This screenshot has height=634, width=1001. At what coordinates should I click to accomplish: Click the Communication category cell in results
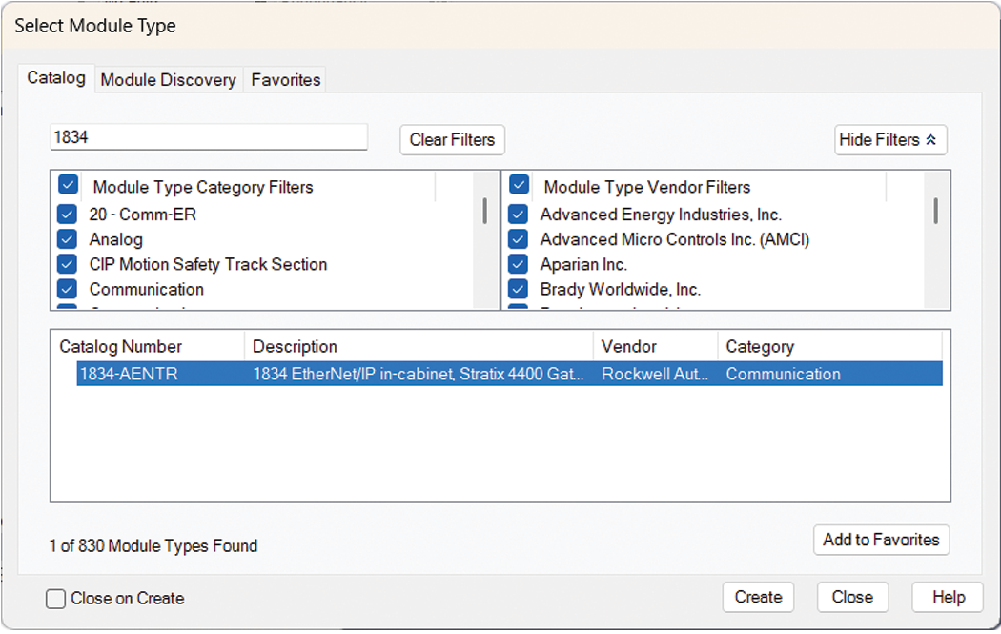tap(784, 374)
